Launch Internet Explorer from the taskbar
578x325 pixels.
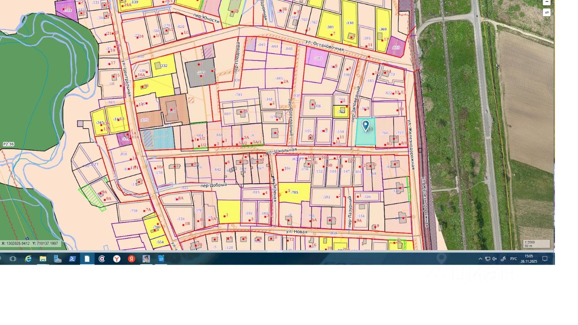coord(28,259)
